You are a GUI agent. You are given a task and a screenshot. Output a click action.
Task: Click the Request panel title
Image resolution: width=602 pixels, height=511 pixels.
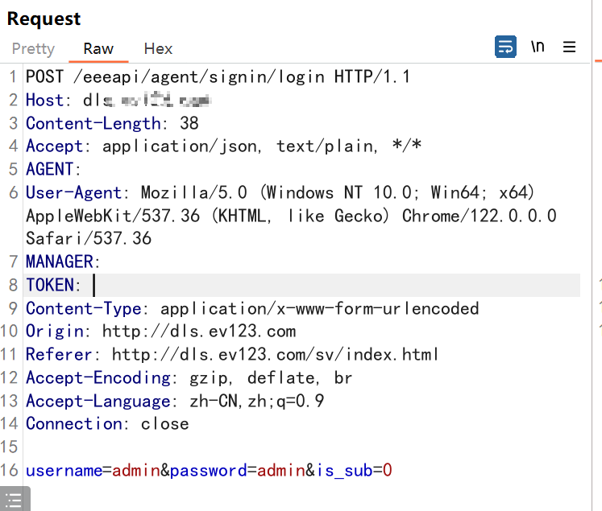click(x=44, y=19)
